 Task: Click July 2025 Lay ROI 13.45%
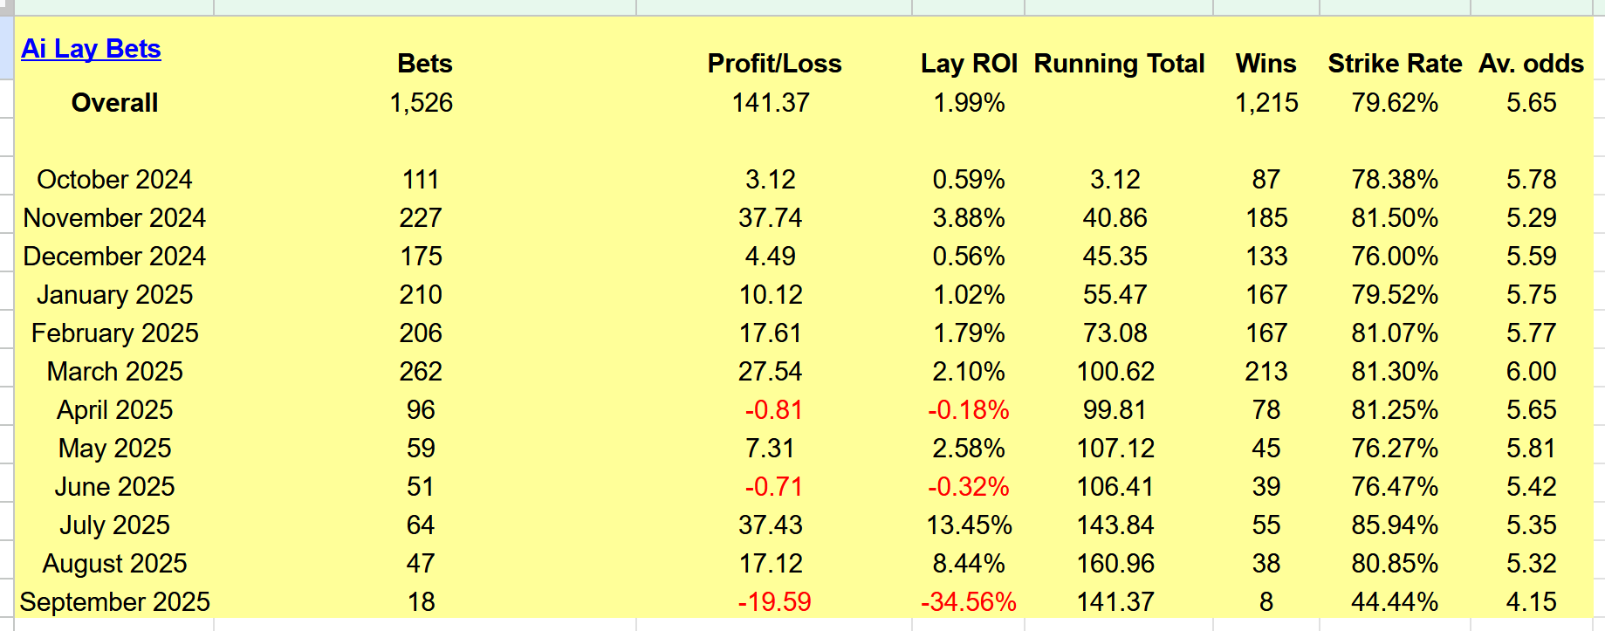(969, 525)
